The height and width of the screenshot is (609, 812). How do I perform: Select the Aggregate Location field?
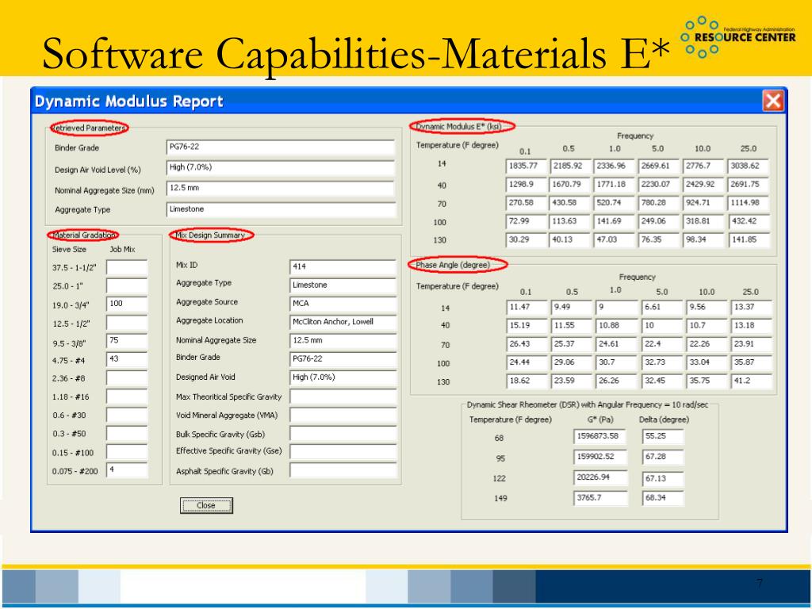click(343, 322)
